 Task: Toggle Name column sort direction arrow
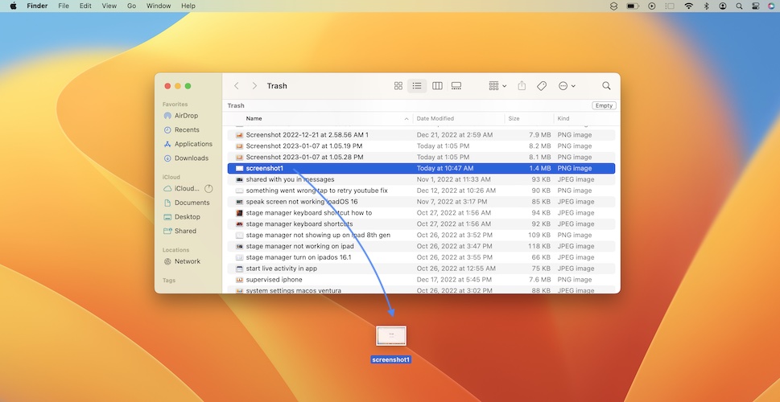point(407,119)
